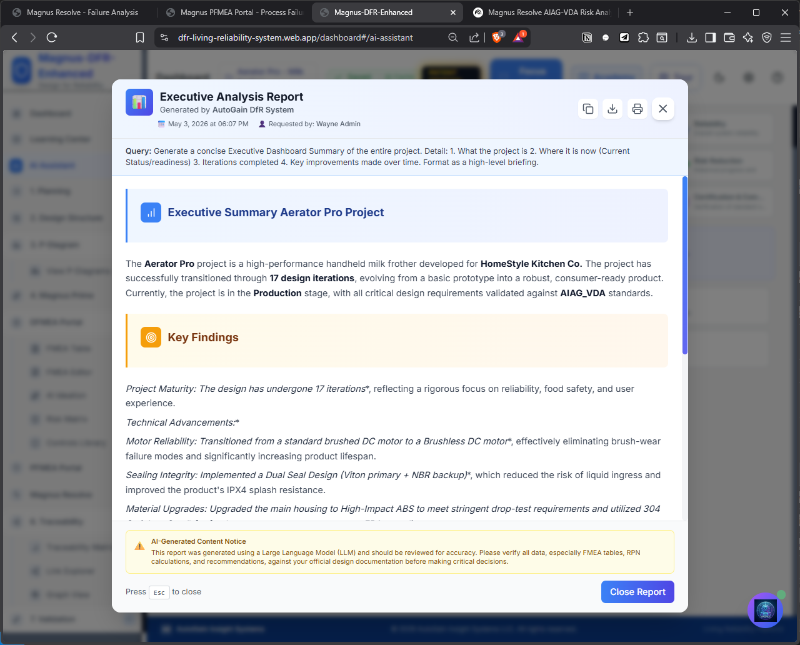Click 'May 3, 2026 at 06:07 PM' timestamp
Screen dimensions: 800x645
point(208,124)
